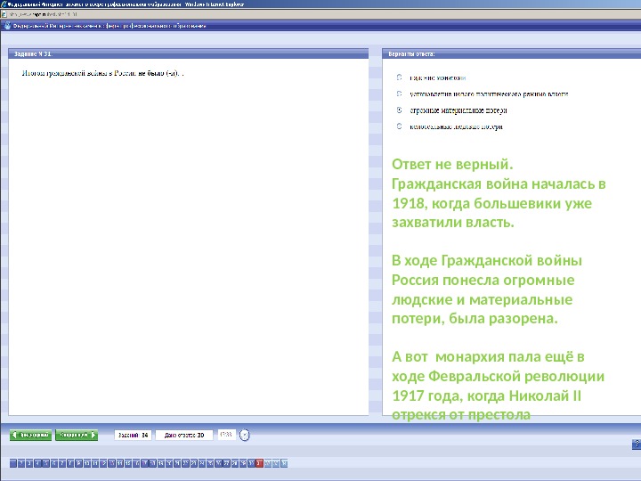
Task: Select answer 'колоссальные людские потери'
Action: coord(400,126)
